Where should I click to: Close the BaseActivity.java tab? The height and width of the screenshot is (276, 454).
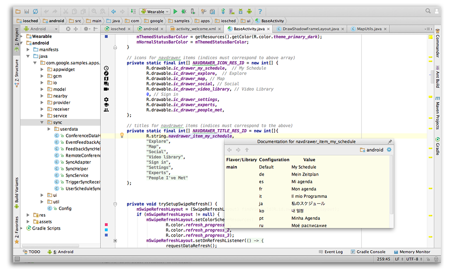[x=268, y=29]
